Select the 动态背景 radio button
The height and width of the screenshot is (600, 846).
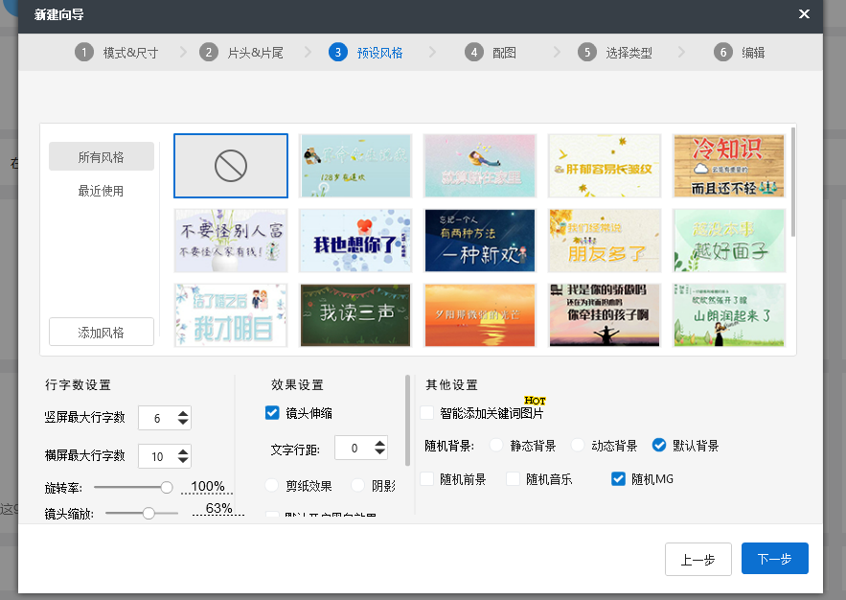[x=578, y=445]
